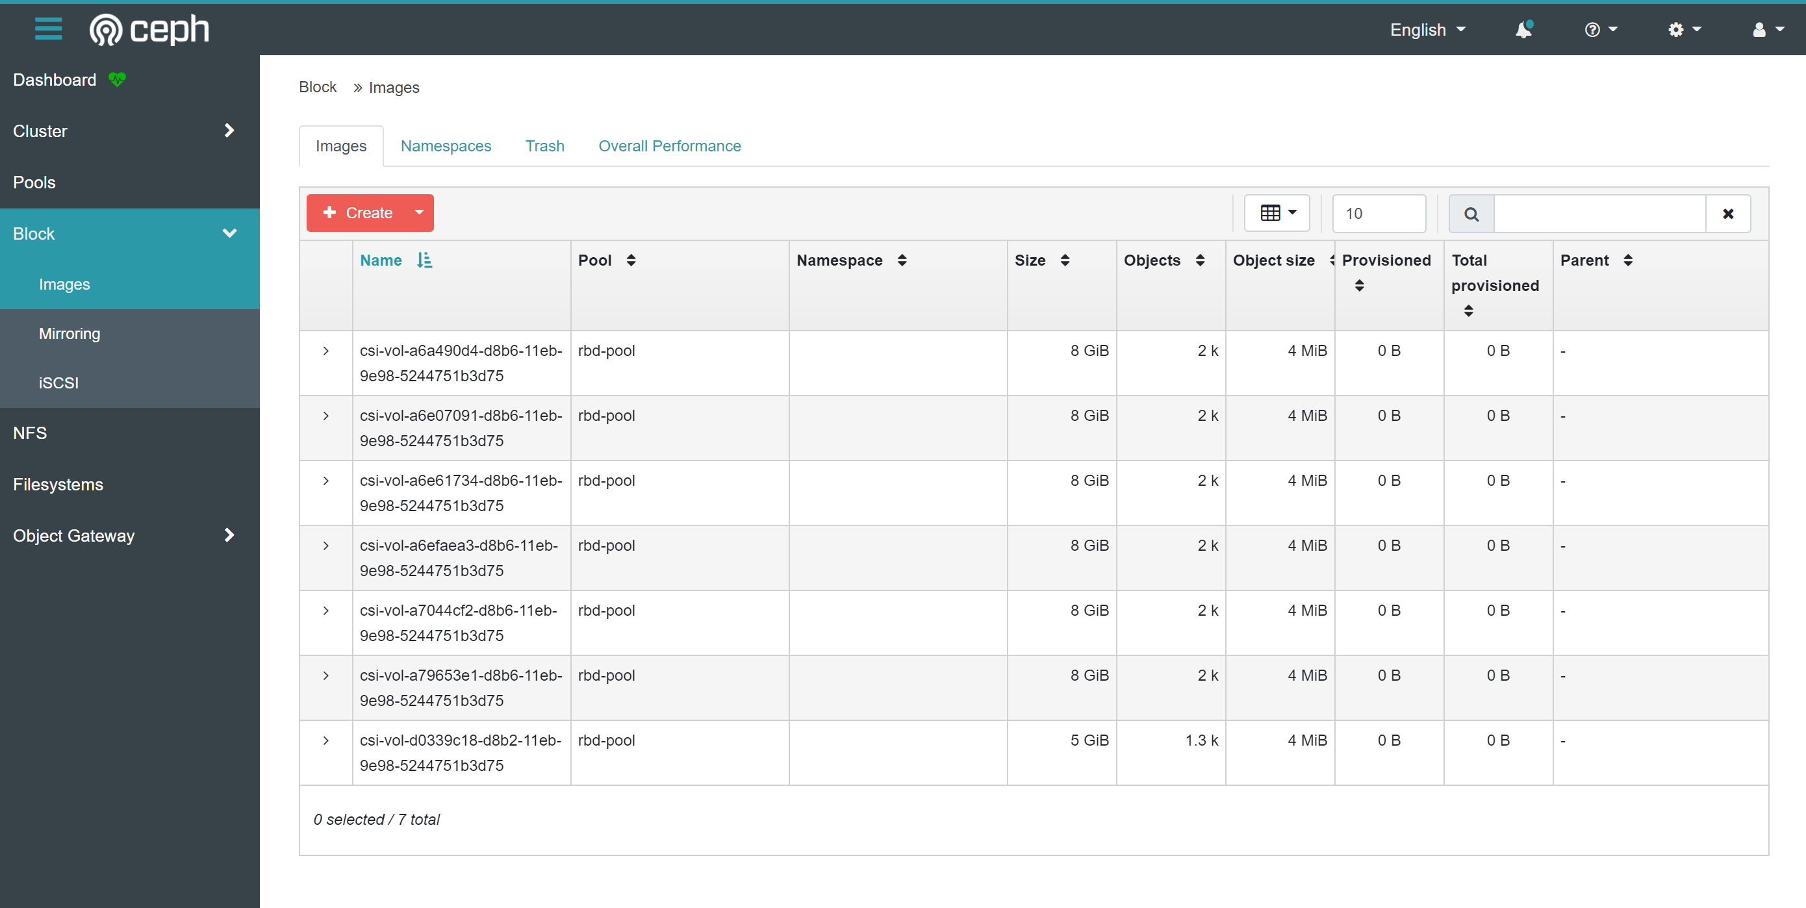
Task: Toggle the table column visibility menu
Action: click(1277, 213)
